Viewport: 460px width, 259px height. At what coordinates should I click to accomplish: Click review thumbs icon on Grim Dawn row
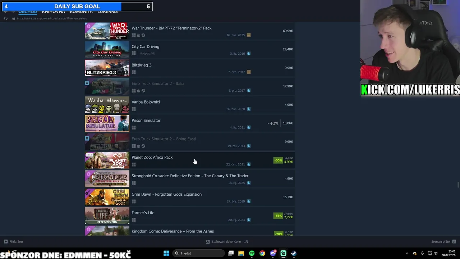(x=249, y=201)
